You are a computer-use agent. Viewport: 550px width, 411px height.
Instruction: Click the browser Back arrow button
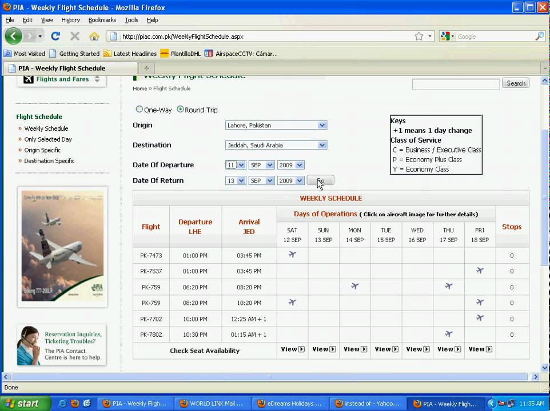click(x=13, y=36)
